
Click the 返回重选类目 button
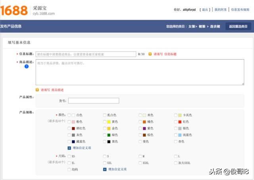coord(238,26)
